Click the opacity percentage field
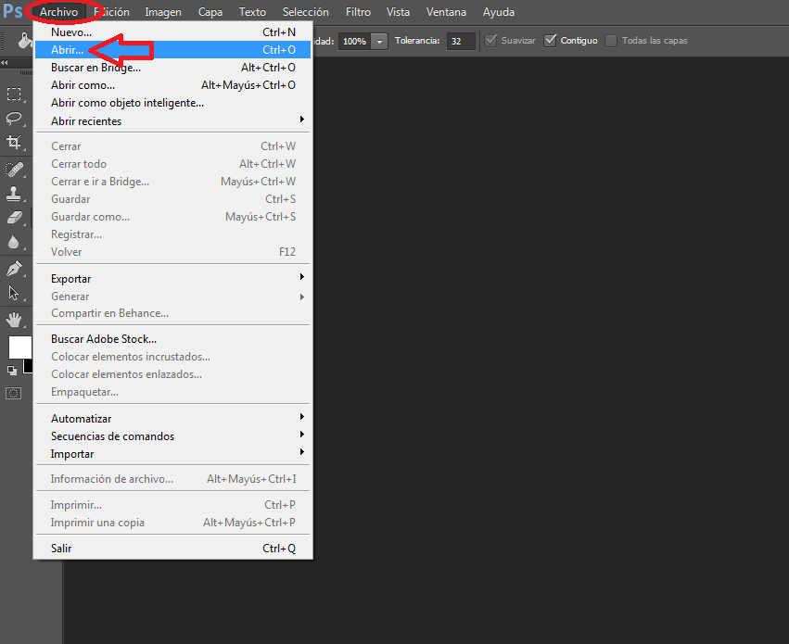This screenshot has height=644, width=789. 354,41
